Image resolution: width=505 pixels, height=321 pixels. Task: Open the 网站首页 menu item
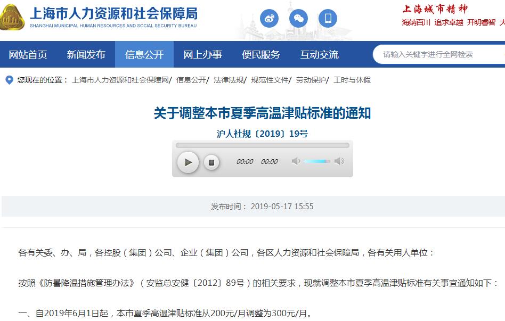click(x=28, y=54)
